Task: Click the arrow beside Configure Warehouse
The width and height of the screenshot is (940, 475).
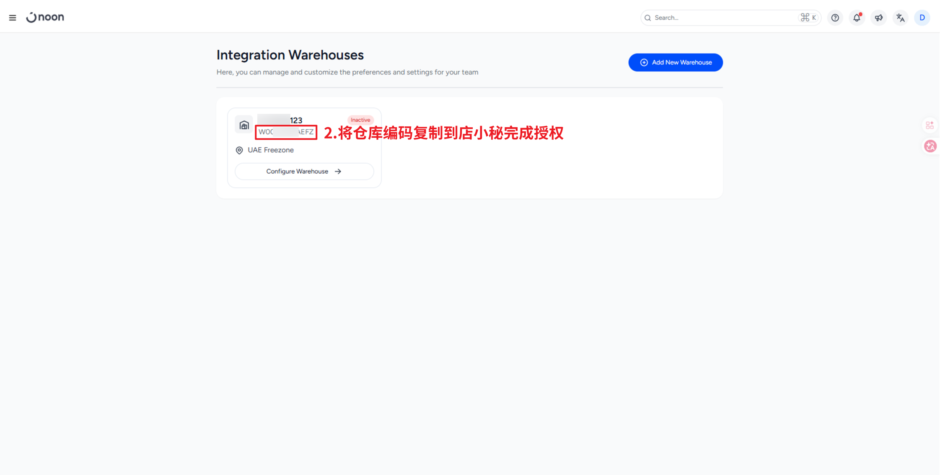Action: coord(338,172)
